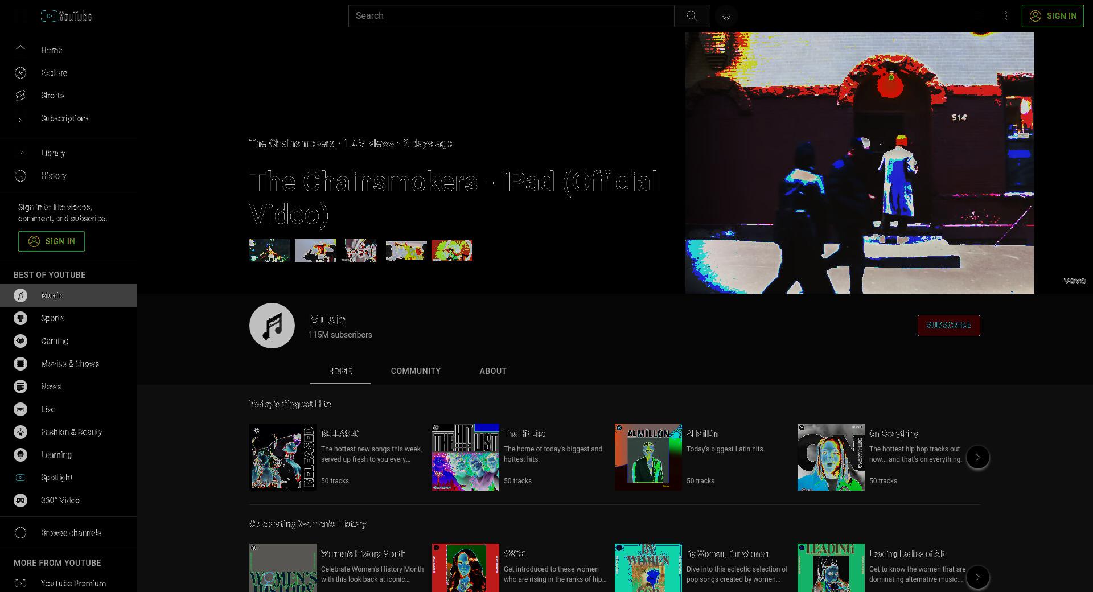
Task: Click the sidebar SIGN IN button
Action: pos(51,241)
